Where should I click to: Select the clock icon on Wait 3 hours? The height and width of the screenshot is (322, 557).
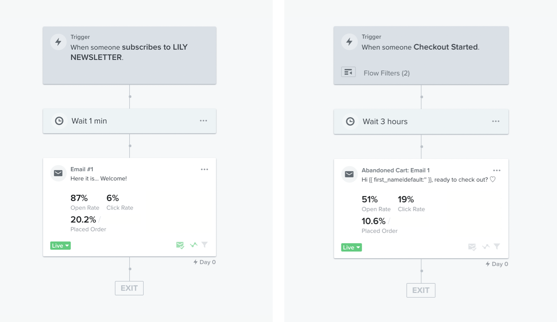350,121
